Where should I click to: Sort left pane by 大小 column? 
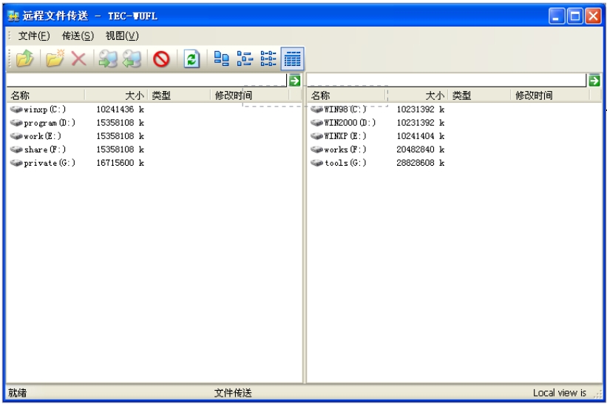117,95
